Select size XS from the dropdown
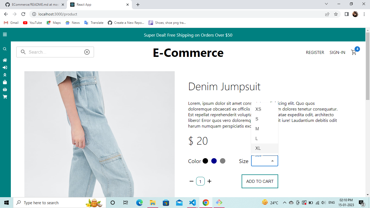Image resolution: width=370 pixels, height=208 pixels. tap(258, 109)
